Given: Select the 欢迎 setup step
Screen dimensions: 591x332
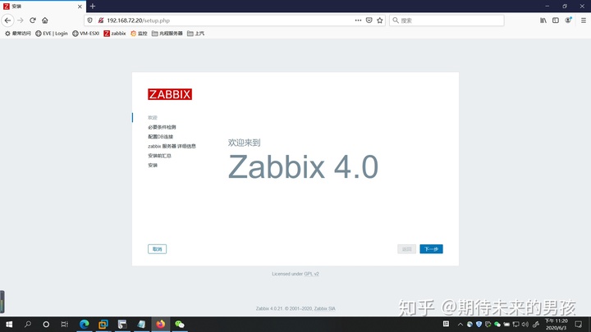Looking at the screenshot, I should tap(153, 117).
